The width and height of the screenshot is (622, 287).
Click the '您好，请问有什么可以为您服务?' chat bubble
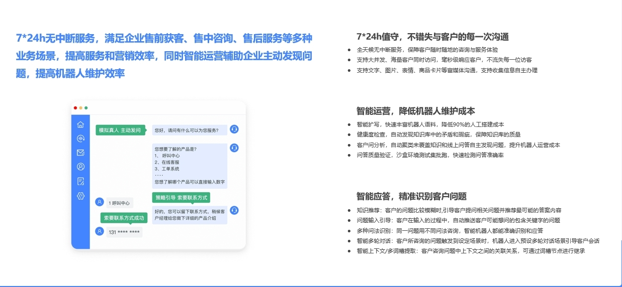(190, 130)
